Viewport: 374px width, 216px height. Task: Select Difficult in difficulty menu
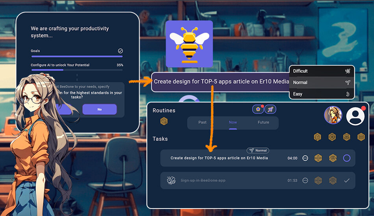pos(322,71)
